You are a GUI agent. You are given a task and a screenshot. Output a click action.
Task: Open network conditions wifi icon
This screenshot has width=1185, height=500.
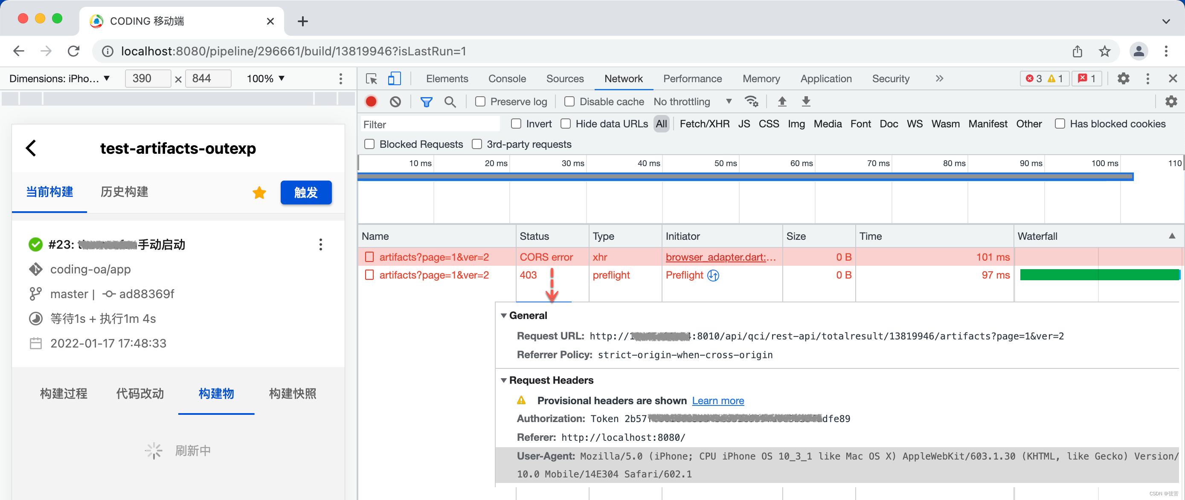[x=752, y=101]
